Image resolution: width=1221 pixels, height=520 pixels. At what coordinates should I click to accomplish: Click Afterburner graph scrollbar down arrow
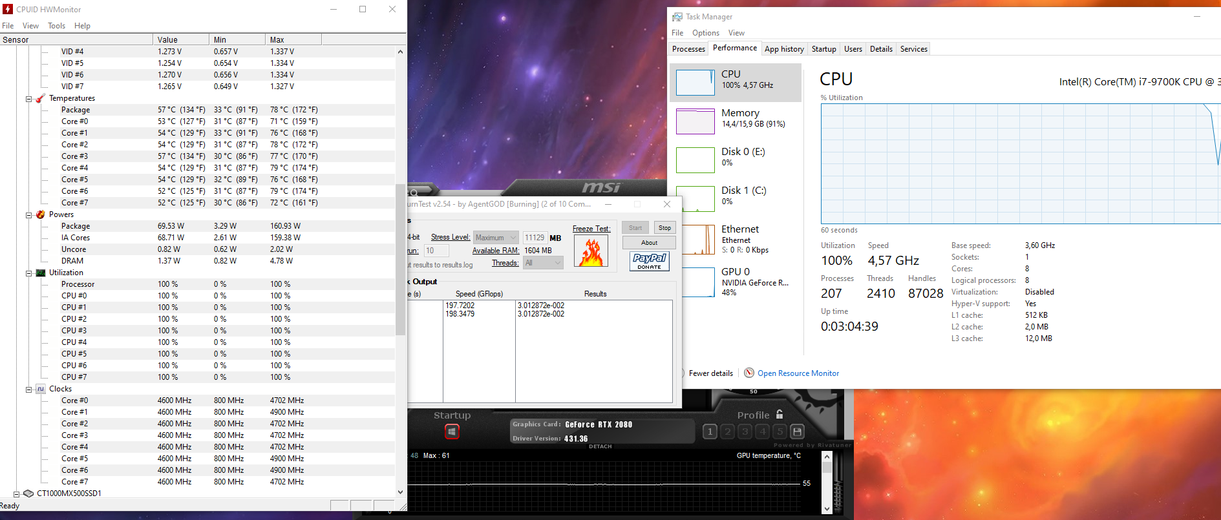[x=827, y=509]
